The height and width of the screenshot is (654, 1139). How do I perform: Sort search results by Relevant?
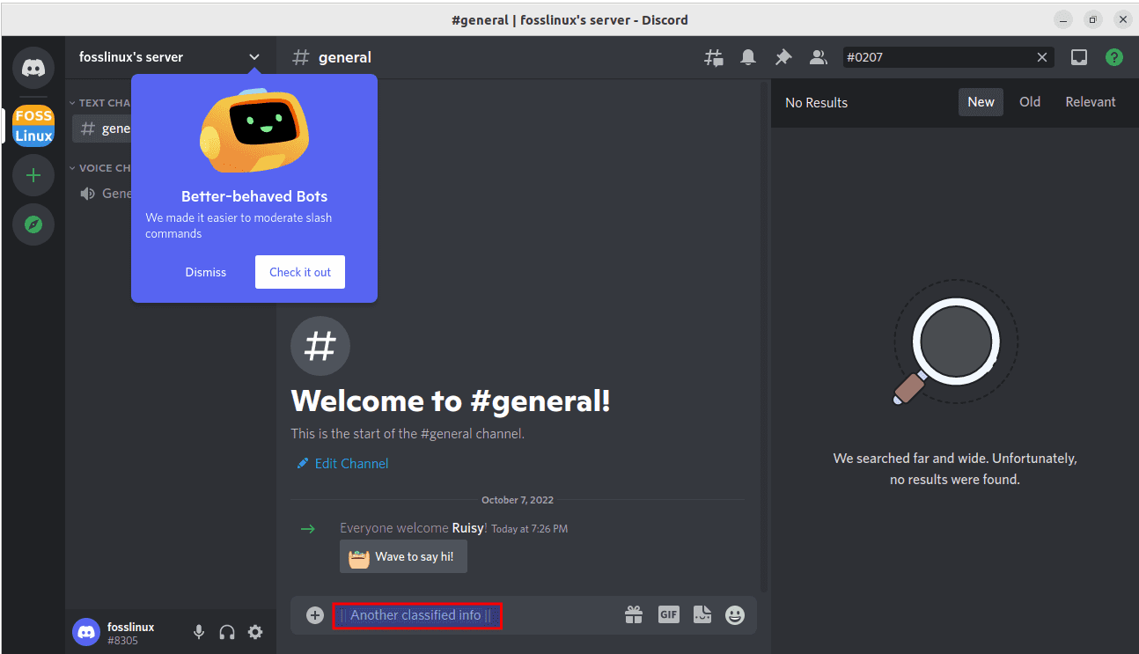[1091, 102]
